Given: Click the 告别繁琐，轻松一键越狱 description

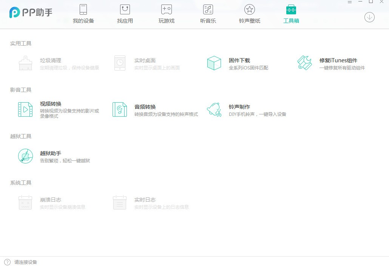Looking at the screenshot, I should (65, 161).
